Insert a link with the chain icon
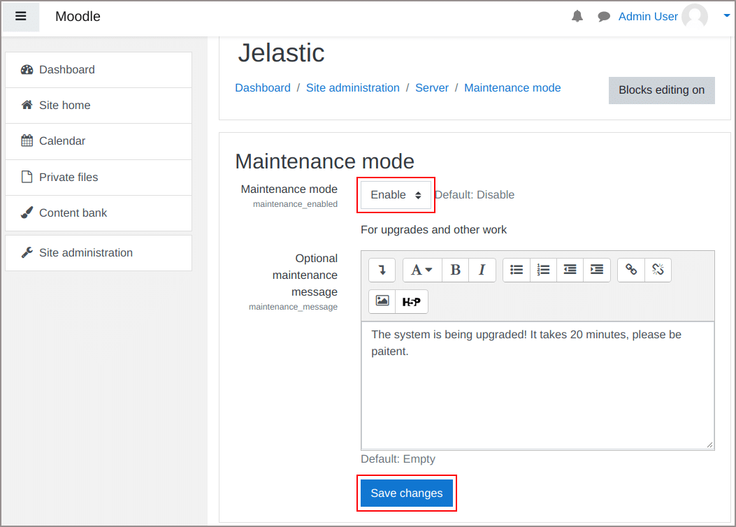The width and height of the screenshot is (736, 527). coord(631,270)
